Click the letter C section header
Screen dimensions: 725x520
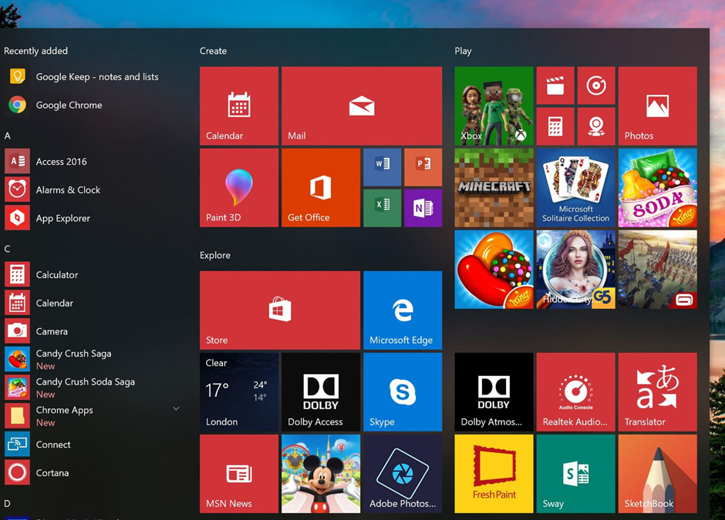8,249
